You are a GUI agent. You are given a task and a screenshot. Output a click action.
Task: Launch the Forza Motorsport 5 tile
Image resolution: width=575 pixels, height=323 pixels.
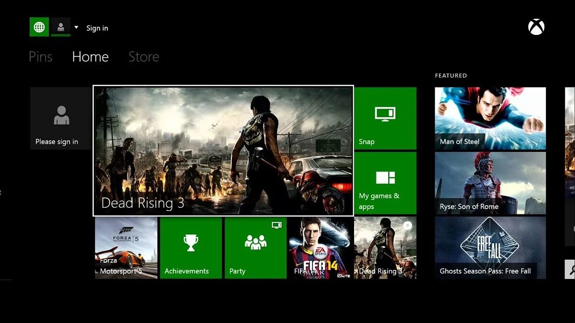point(126,248)
